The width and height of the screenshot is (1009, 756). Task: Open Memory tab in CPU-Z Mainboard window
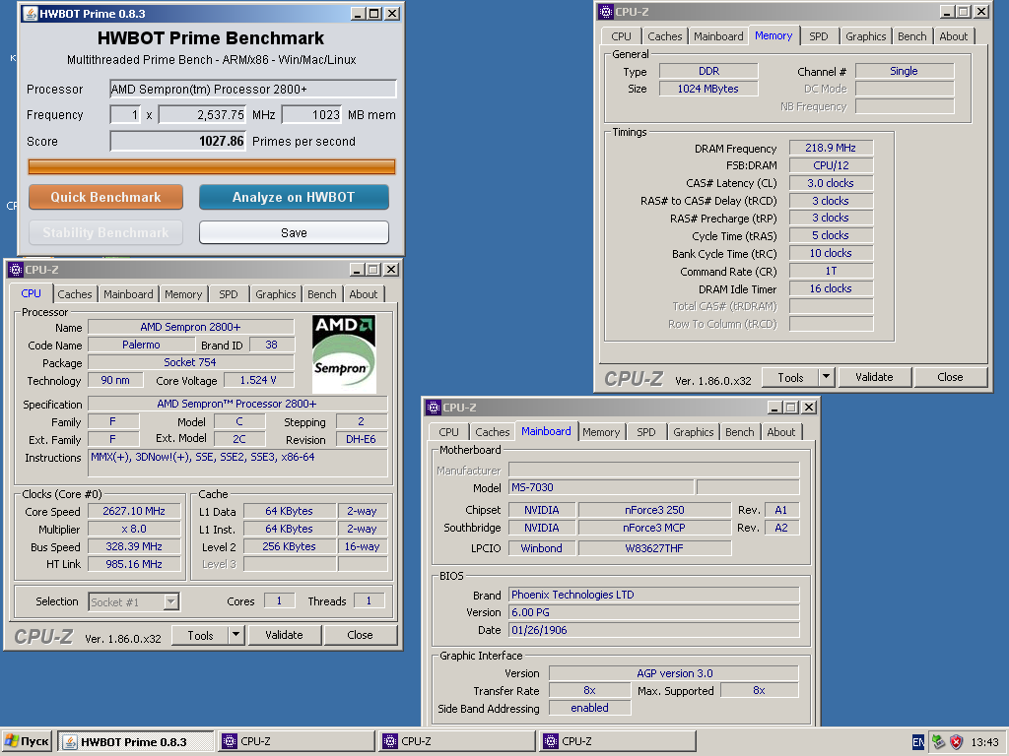[601, 432]
